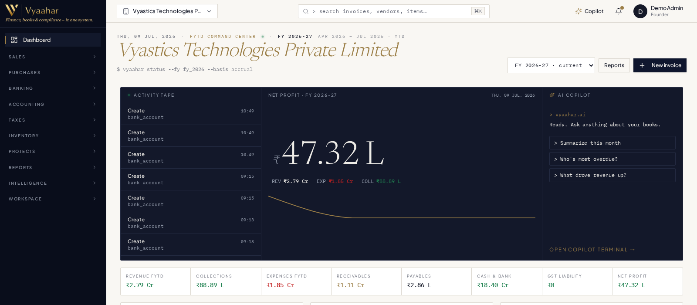Click the plus icon on New invoice
This screenshot has height=305, width=697.
coord(642,65)
